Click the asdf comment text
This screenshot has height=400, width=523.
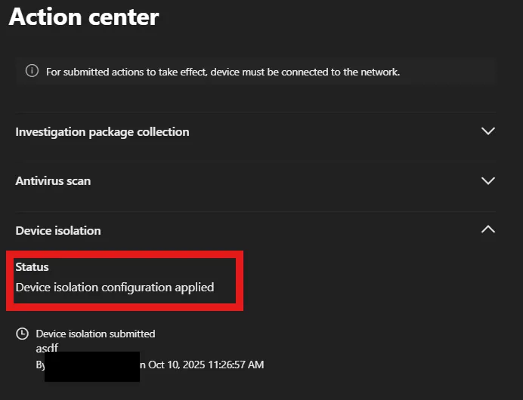[x=47, y=348]
